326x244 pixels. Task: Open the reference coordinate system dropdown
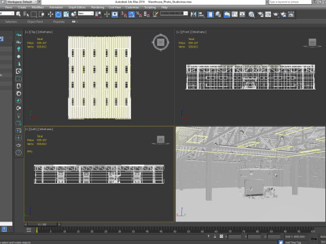click(86, 14)
